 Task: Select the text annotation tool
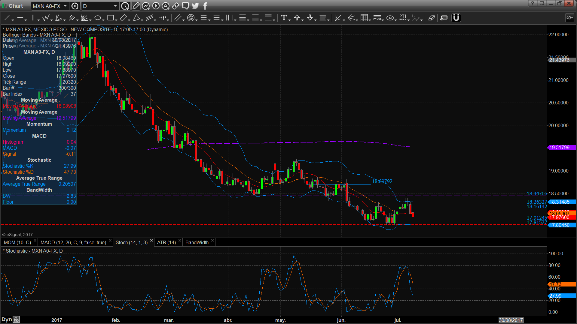[x=284, y=18]
